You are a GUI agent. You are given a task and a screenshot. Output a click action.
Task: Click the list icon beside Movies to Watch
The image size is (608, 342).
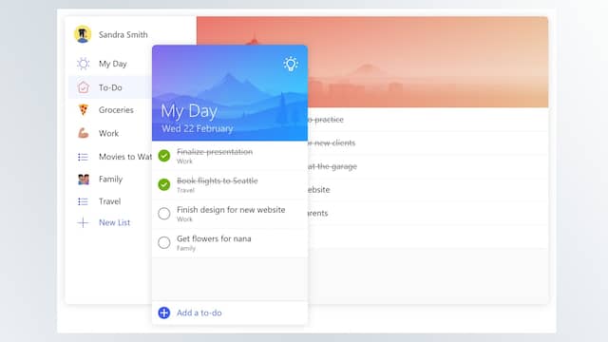pos(83,157)
